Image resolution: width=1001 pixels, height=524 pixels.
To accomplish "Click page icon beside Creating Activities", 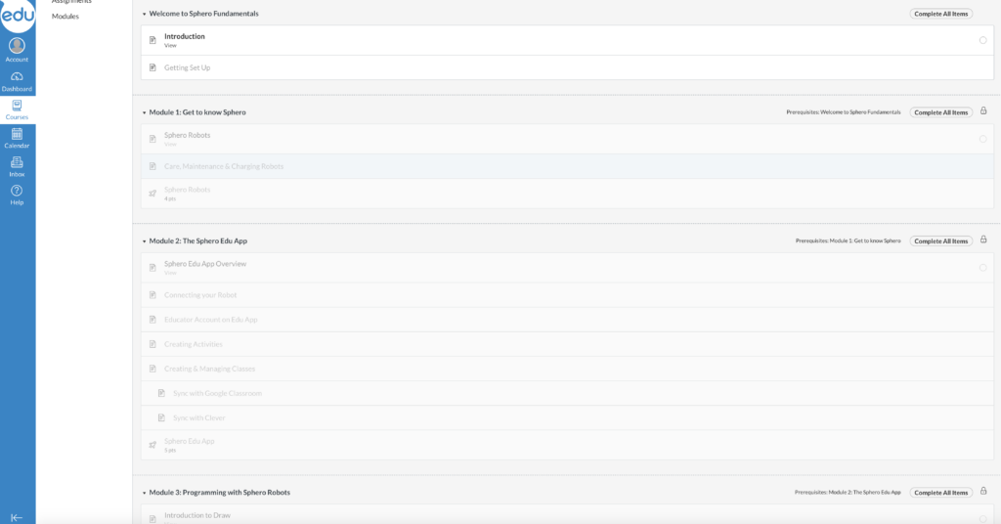I will coord(152,344).
